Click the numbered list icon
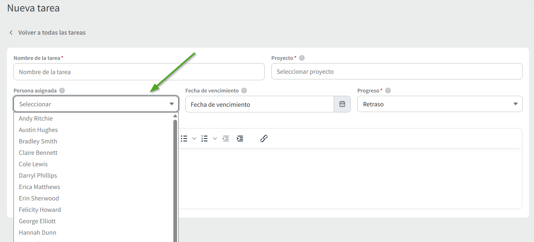This screenshot has width=534, height=242. (205, 139)
